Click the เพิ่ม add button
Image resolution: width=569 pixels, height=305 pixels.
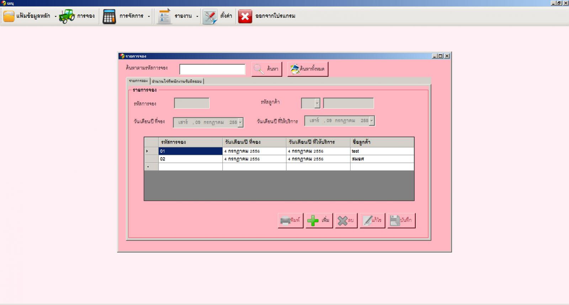(x=319, y=221)
